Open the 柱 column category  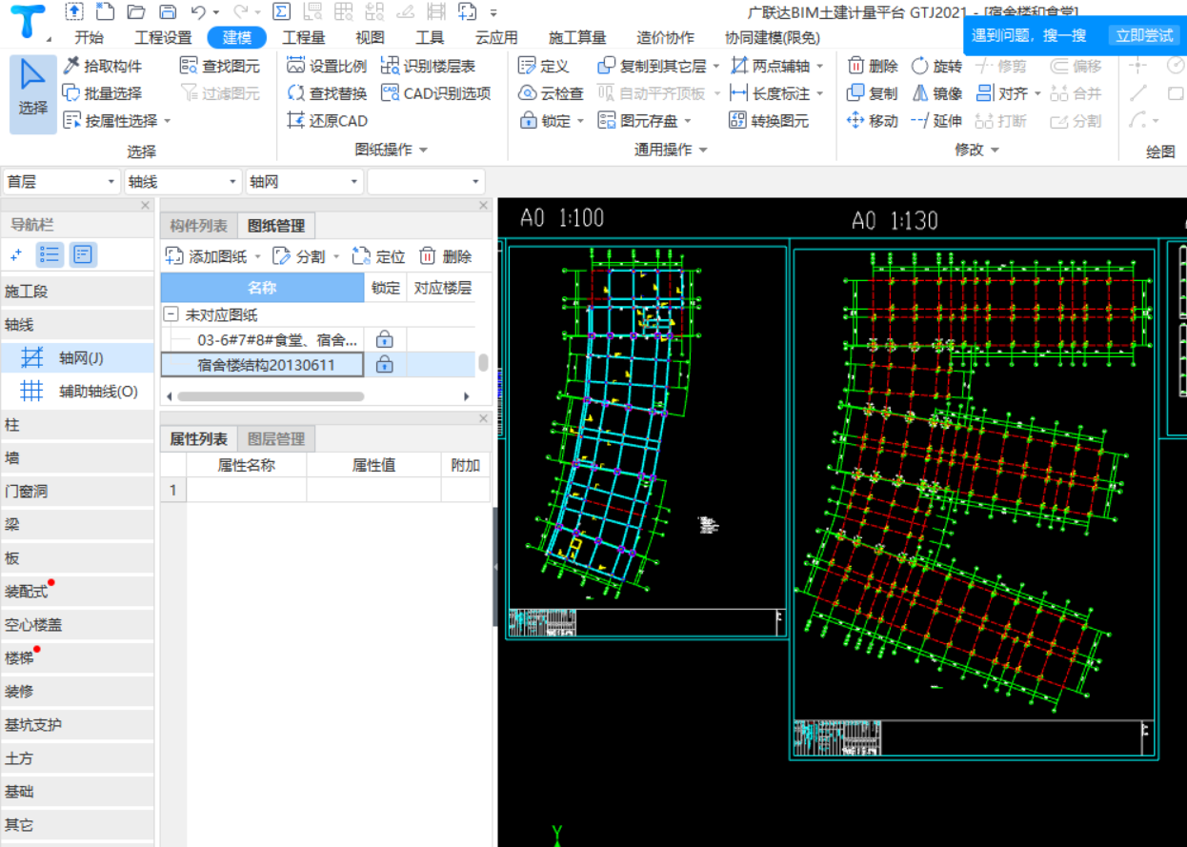tap(77, 425)
